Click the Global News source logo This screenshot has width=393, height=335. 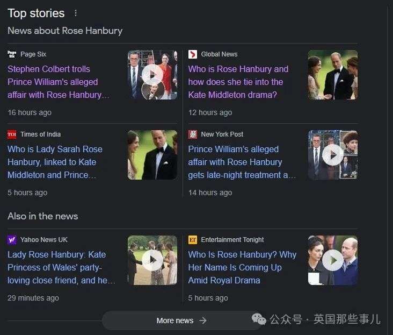193,54
